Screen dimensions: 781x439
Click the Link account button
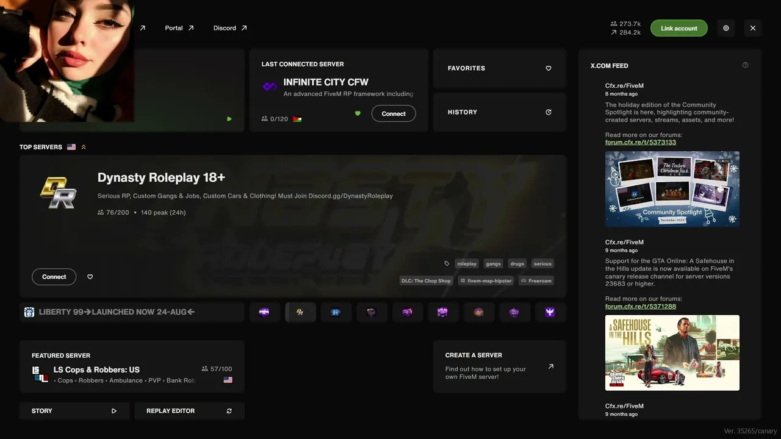click(x=679, y=28)
